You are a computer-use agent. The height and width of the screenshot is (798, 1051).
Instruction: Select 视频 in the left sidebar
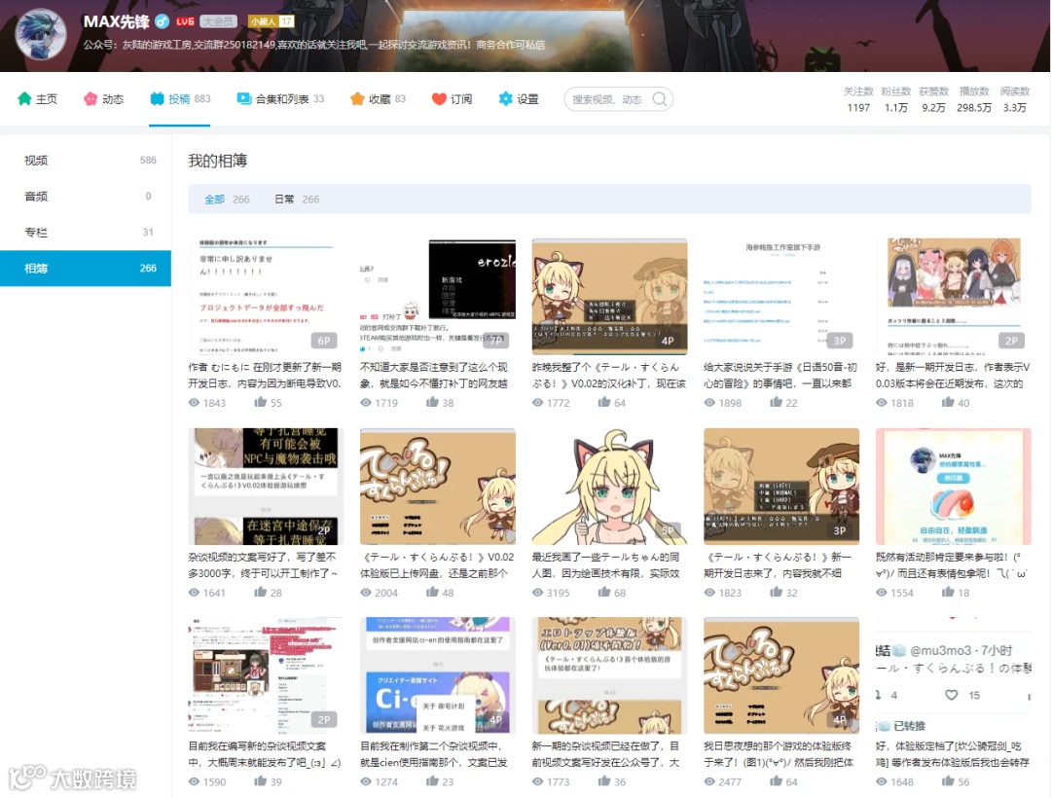[x=86, y=161]
